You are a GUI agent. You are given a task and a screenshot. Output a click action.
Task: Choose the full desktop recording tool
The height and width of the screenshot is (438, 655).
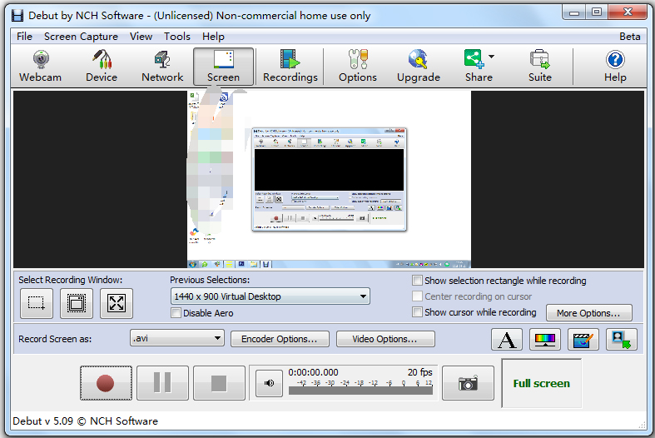[x=117, y=303]
